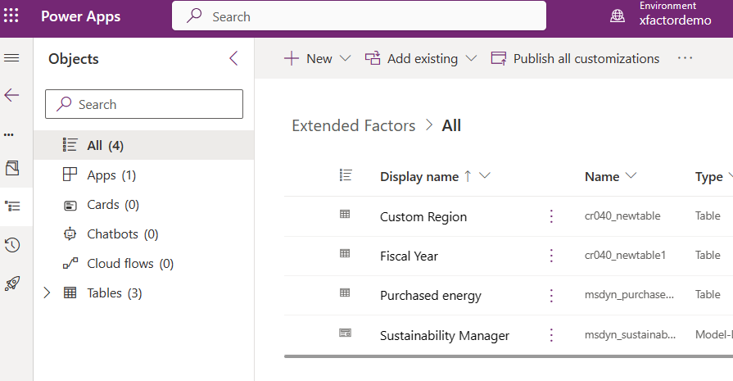Toggle the hamburger navigation menu
This screenshot has height=381, width=733.
coord(11,58)
